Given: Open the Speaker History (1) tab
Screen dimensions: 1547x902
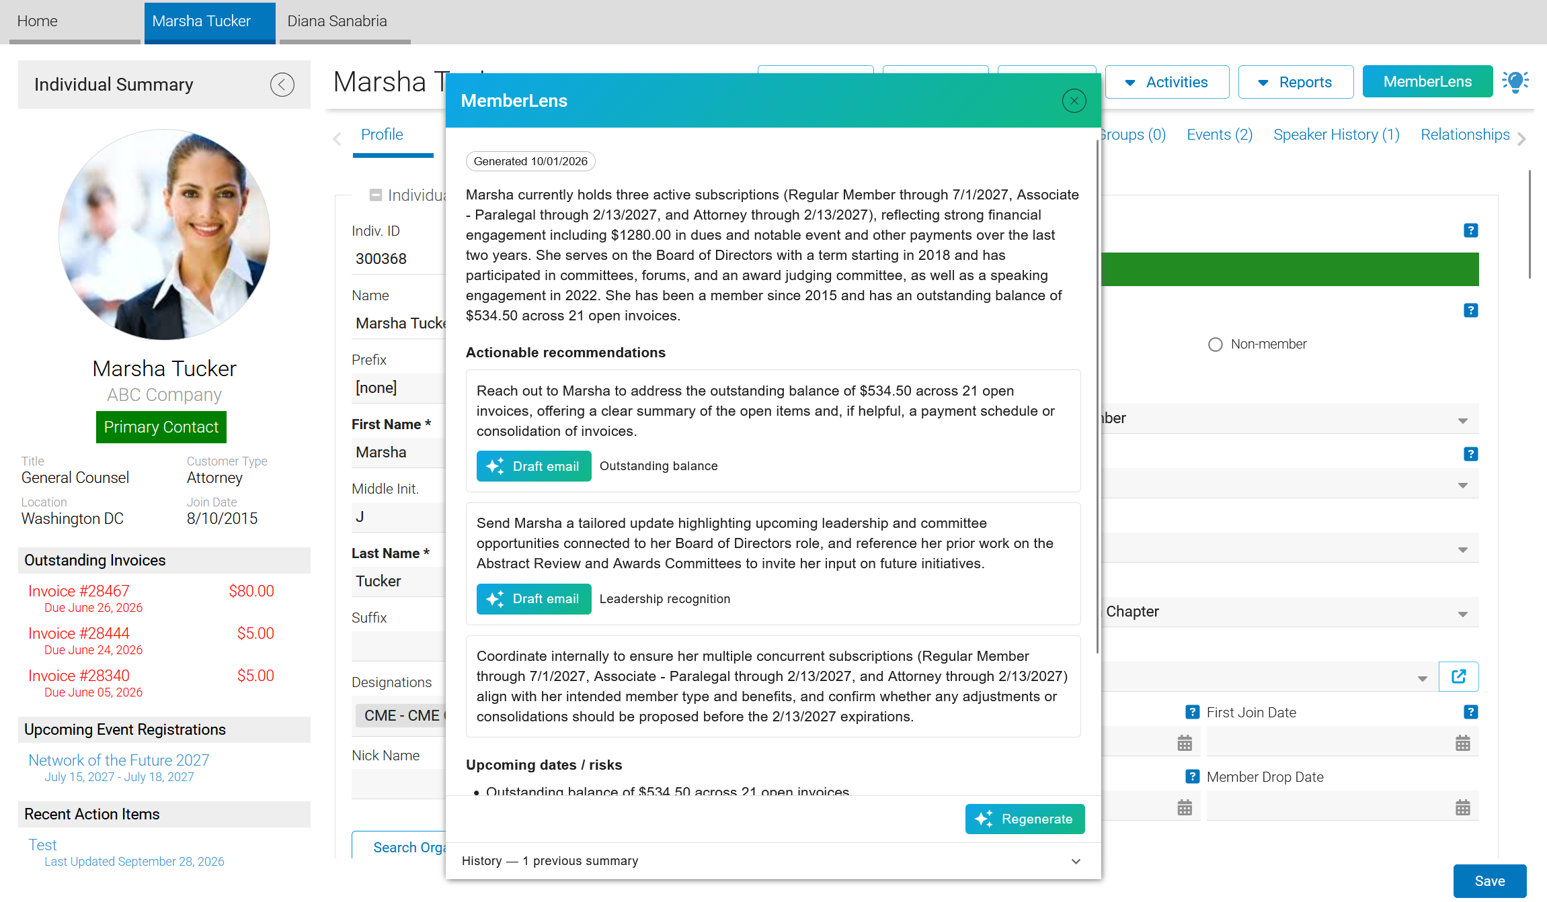Looking at the screenshot, I should (x=1337, y=135).
